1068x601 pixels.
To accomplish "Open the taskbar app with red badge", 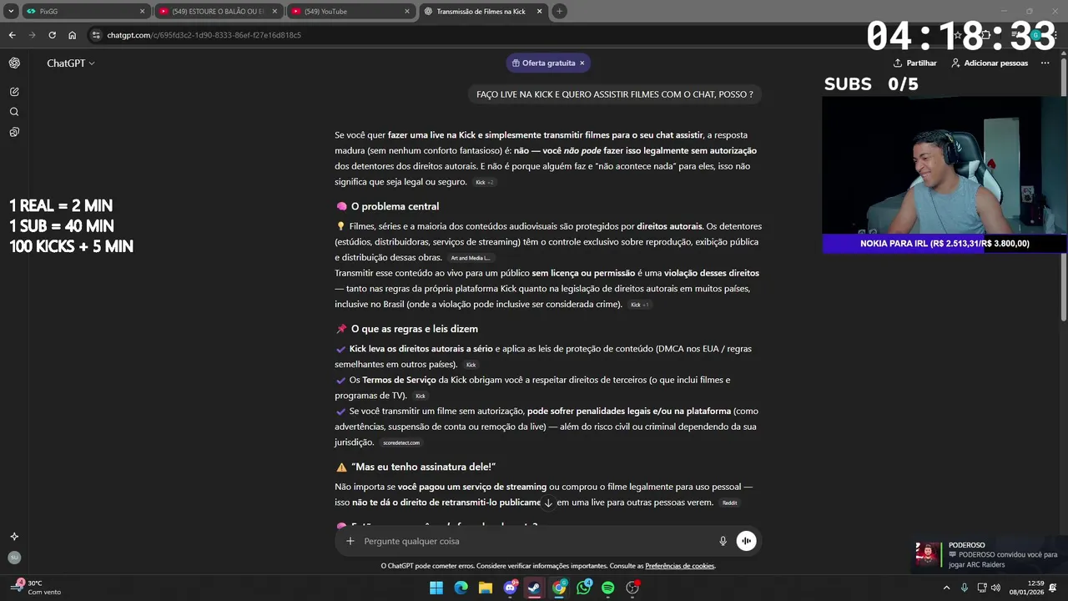I will (x=632, y=588).
